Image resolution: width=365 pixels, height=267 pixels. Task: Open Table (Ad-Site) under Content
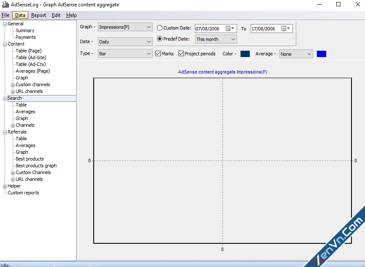(31, 57)
